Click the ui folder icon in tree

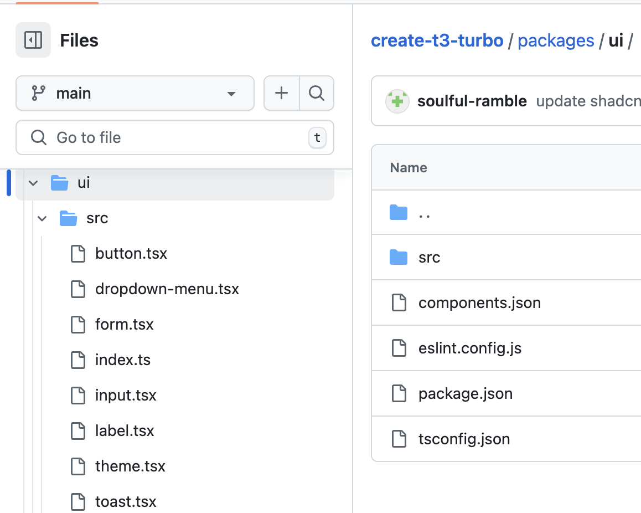pos(59,183)
